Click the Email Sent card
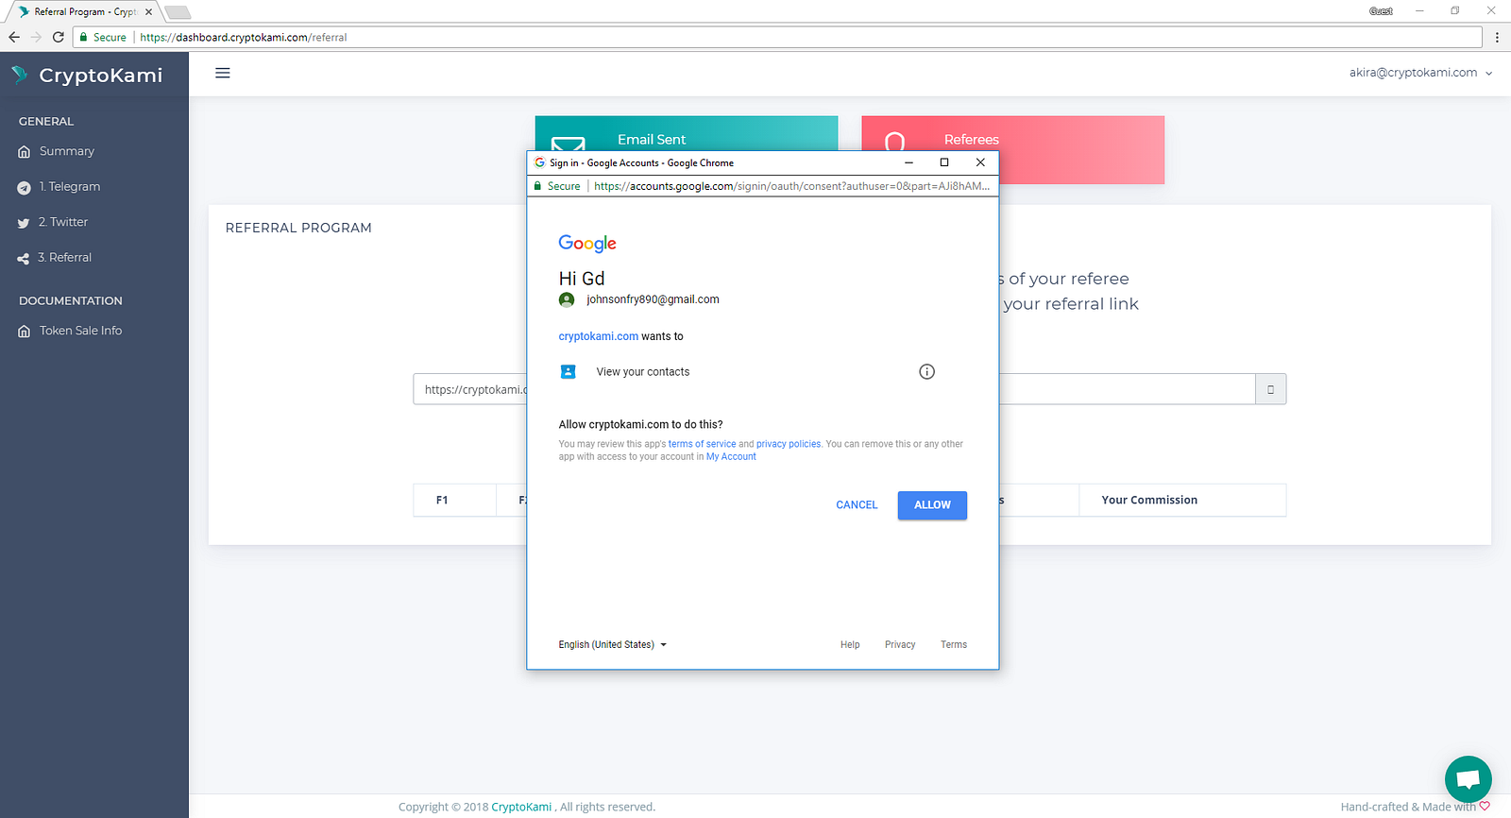This screenshot has width=1511, height=818. click(687, 133)
